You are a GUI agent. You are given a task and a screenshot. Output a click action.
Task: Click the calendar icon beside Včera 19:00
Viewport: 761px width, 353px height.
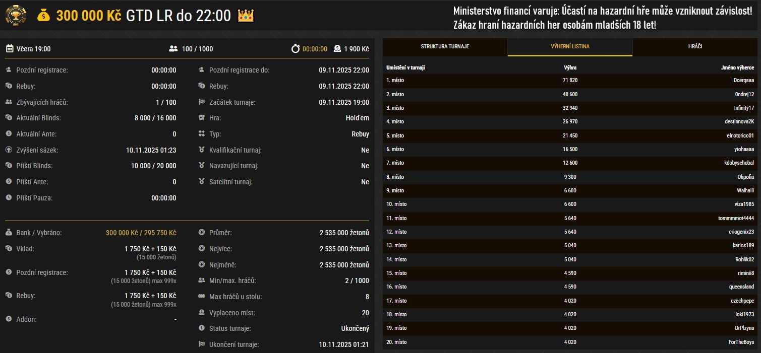[10, 49]
